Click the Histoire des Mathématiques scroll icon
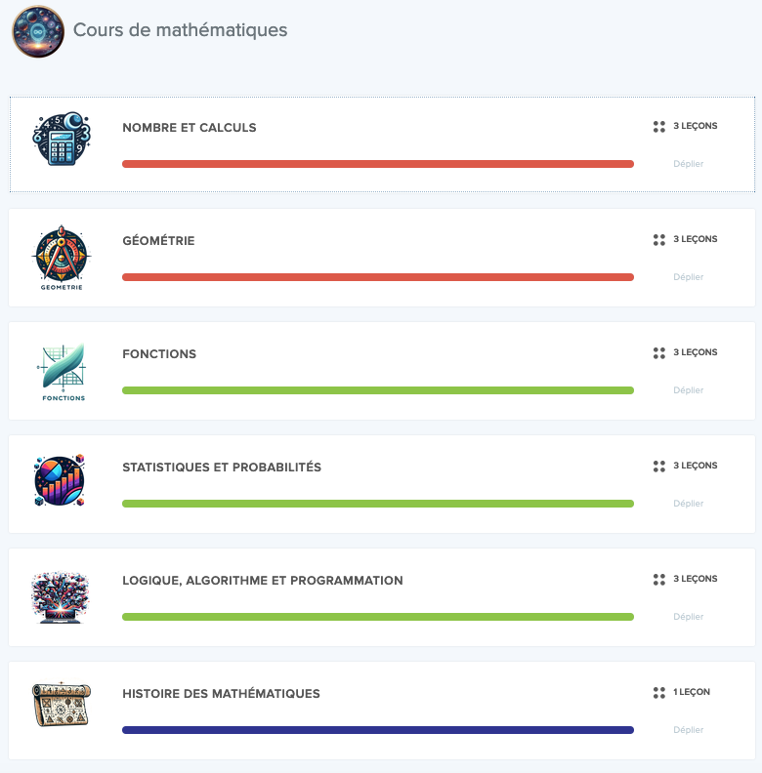The height and width of the screenshot is (773, 762). pyautogui.click(x=62, y=704)
